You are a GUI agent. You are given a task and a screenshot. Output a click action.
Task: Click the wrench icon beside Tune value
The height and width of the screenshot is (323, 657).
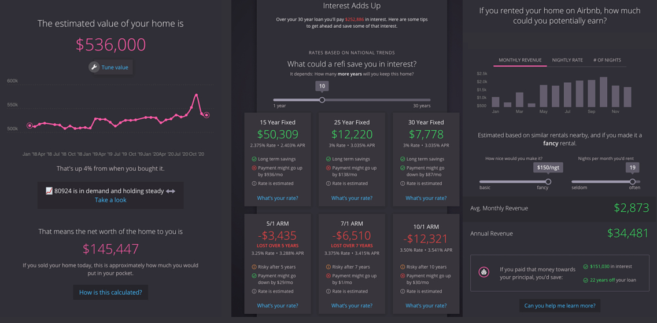tap(94, 67)
